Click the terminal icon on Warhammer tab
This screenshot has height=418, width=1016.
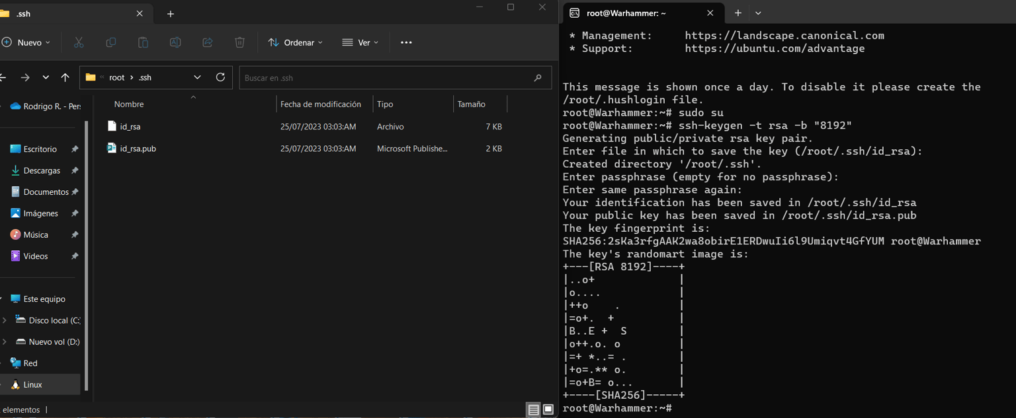pos(575,13)
